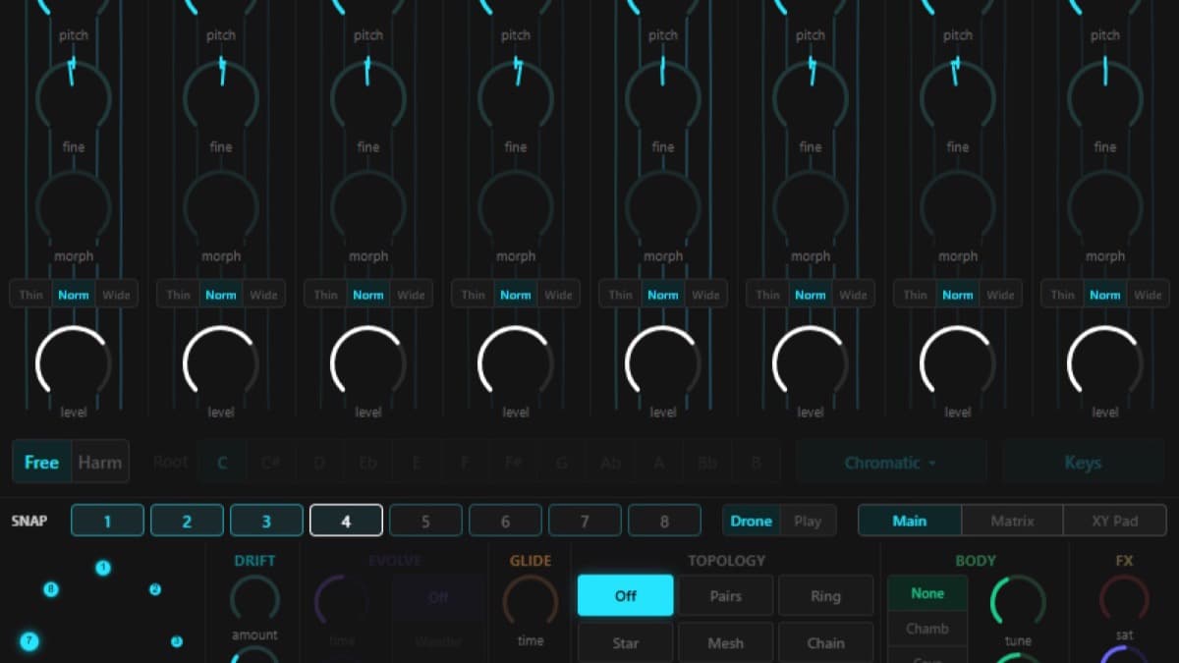
Task: Select Chamb body type
Action: click(x=927, y=628)
